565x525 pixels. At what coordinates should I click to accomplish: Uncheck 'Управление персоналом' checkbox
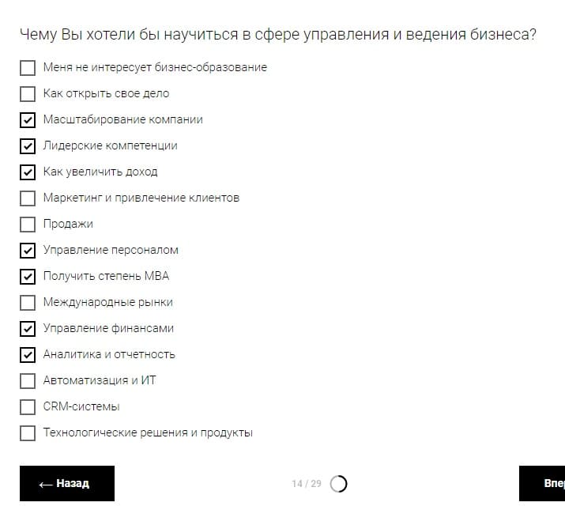point(28,251)
